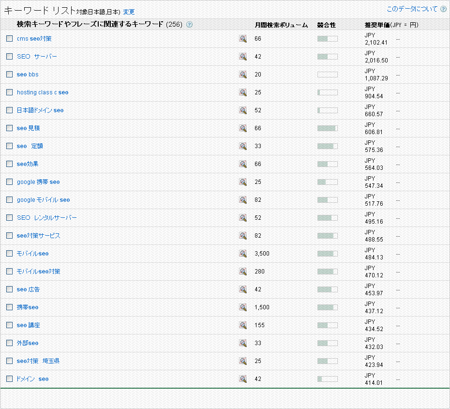Click the magnifier icon for 携帯seo
The height and width of the screenshot is (409, 450).
[243, 307]
